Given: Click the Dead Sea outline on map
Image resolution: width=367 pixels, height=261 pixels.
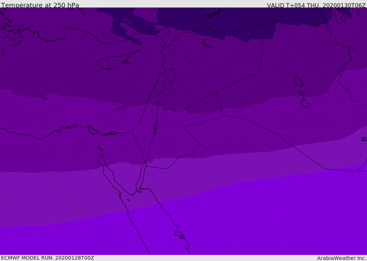Looking at the screenshot, I should pos(156,126).
